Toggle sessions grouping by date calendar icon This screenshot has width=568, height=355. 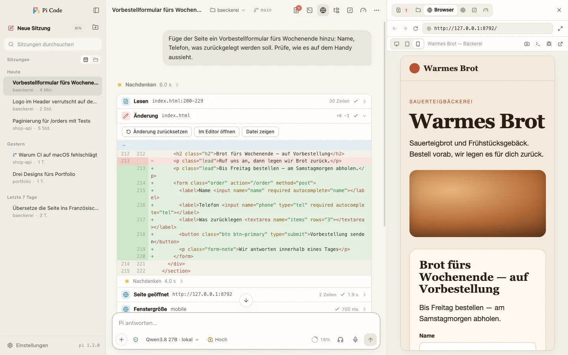tap(86, 60)
